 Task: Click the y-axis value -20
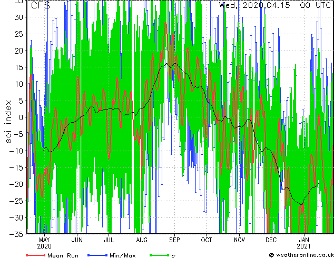[16, 184]
